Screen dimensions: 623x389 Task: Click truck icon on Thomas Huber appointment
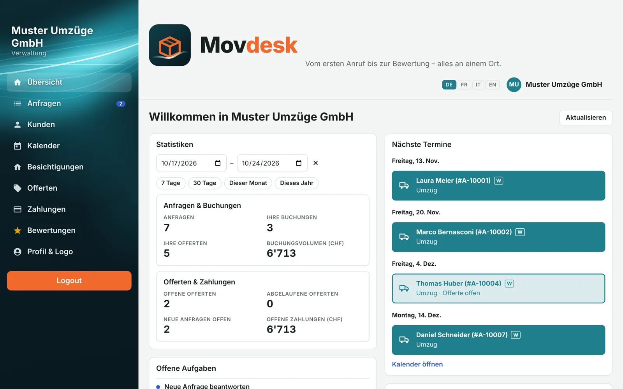coord(404,288)
